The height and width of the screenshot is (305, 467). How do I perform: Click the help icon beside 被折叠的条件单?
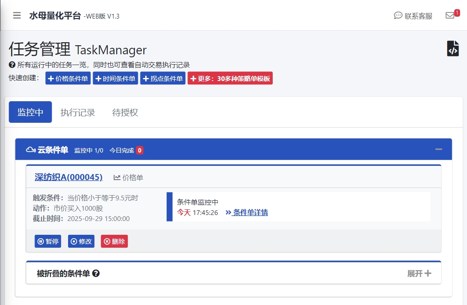(96, 274)
